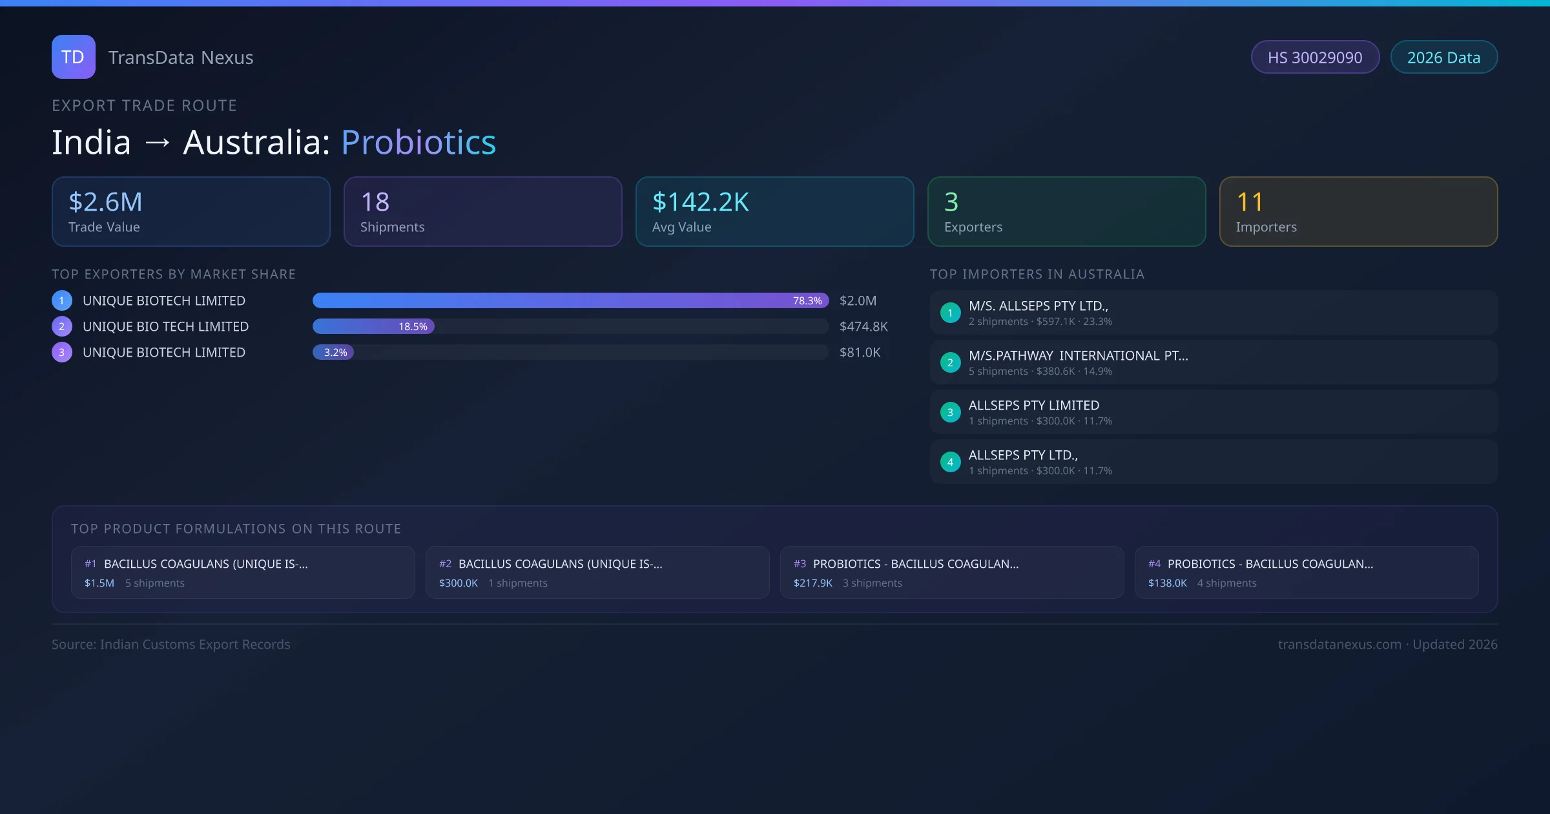Open the $142.2K Avg Value card
1550x814 pixels.
774,211
